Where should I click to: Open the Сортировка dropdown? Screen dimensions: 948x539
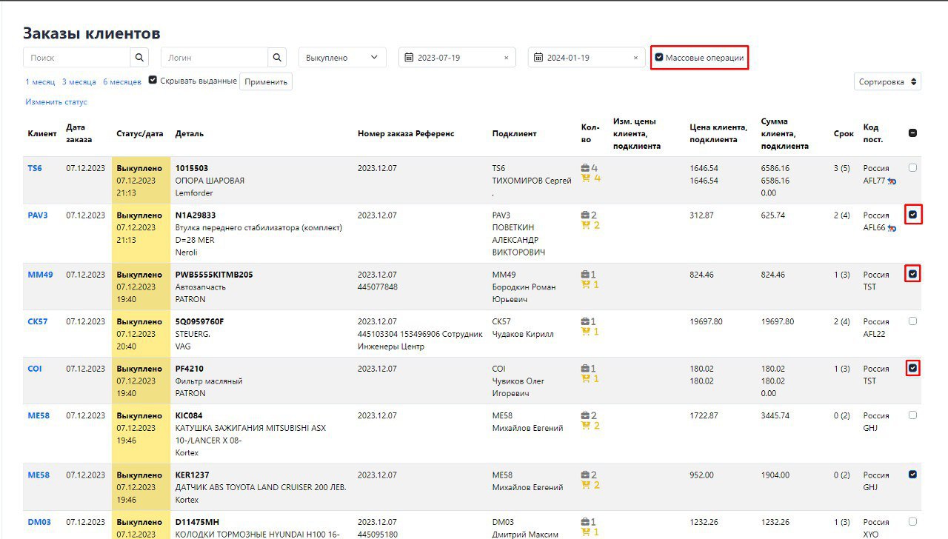(x=887, y=82)
